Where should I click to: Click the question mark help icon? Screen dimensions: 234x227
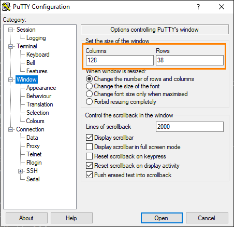(198, 7)
